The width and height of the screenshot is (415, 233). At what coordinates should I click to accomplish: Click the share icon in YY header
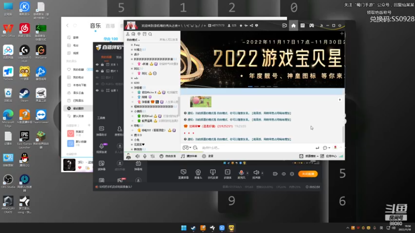[252, 25]
